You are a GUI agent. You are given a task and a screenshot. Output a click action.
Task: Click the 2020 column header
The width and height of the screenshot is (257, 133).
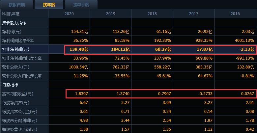(69, 14)
